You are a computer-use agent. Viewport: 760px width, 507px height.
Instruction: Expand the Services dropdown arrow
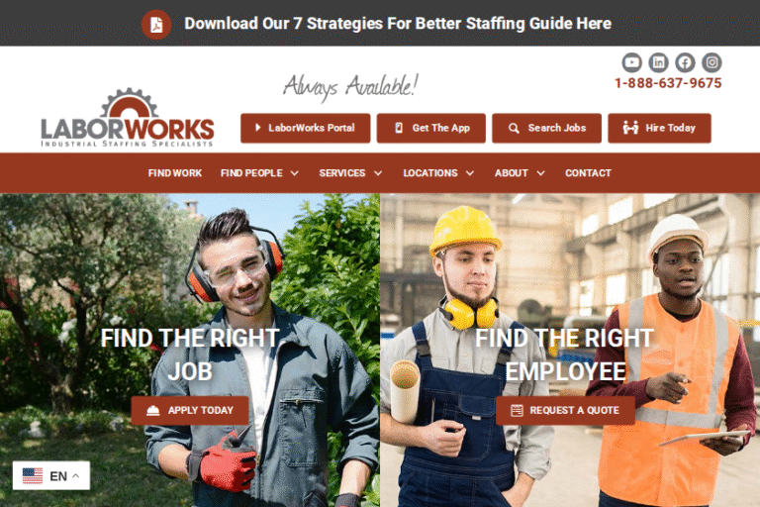[x=378, y=173]
